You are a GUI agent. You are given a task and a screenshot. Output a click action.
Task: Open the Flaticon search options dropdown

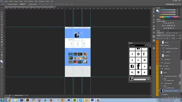pyautogui.click(x=147, y=45)
